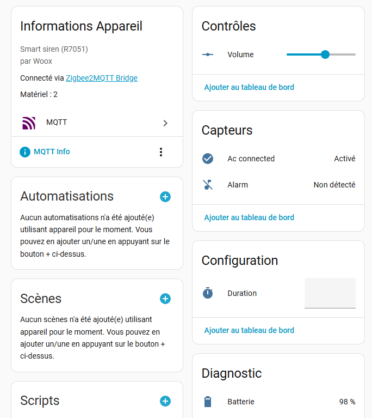Click the Alarm muted note icon
This screenshot has width=372, height=418.
coord(208,185)
